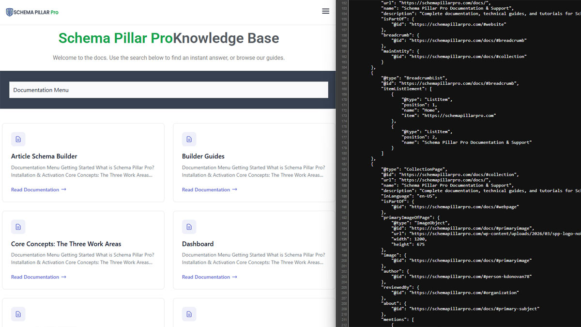581x327 pixels.
Task: Open Read Documentation under Article Schema Builder
Action: [38, 189]
